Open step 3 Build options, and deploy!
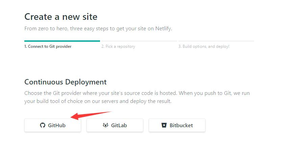This screenshot has height=142, width=295. pos(204,46)
